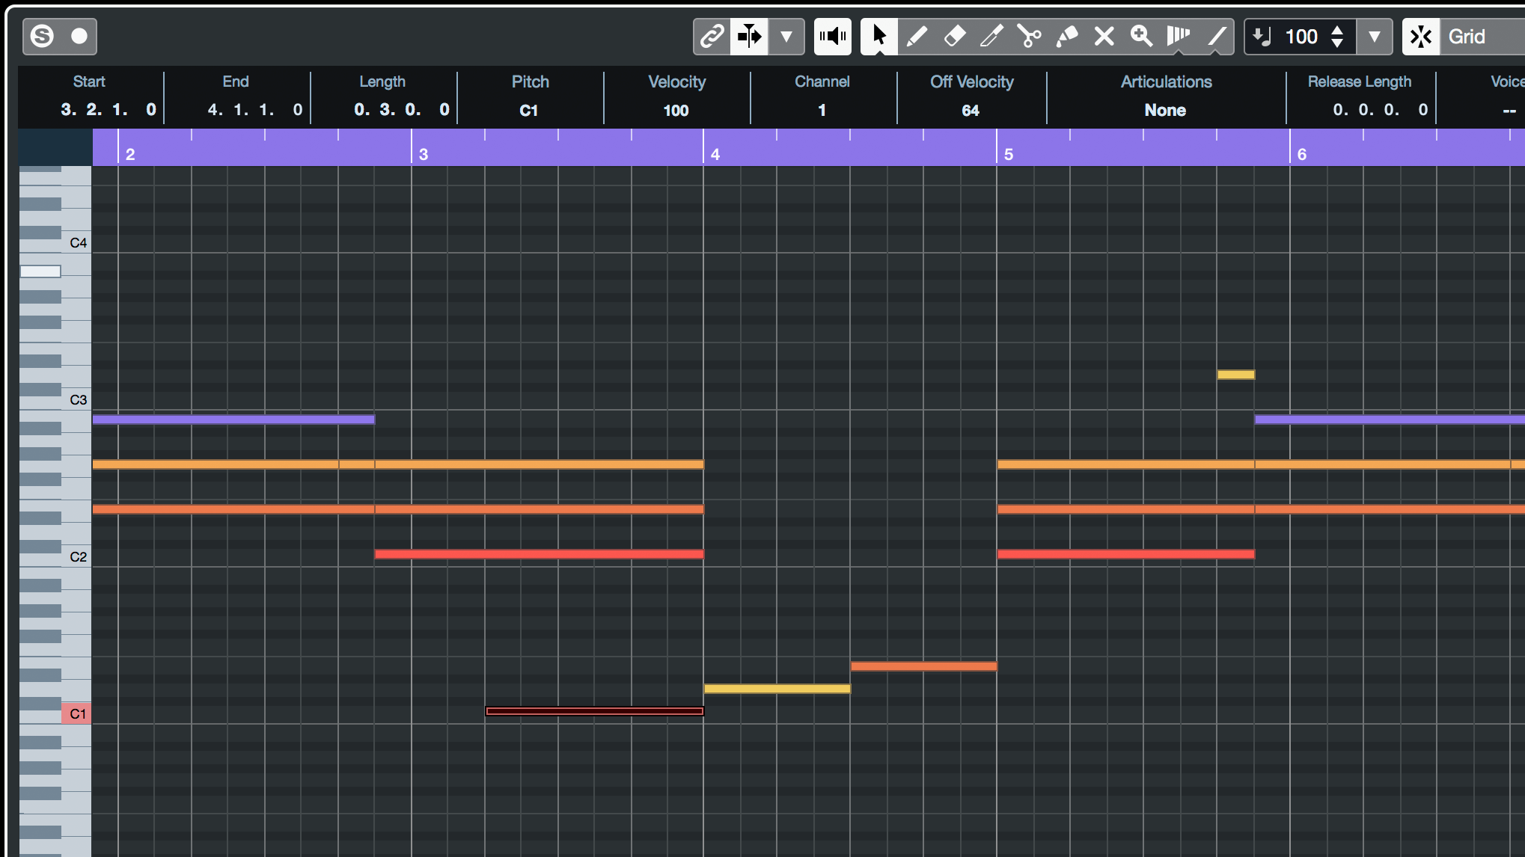Select the Object Selection arrow tool
The height and width of the screenshot is (857, 1525).
pyautogui.click(x=879, y=36)
